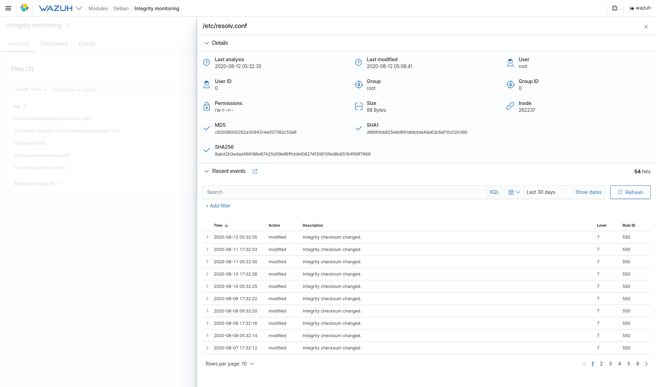Go to Modules breadcrumb
The width and height of the screenshot is (656, 387).
click(98, 9)
